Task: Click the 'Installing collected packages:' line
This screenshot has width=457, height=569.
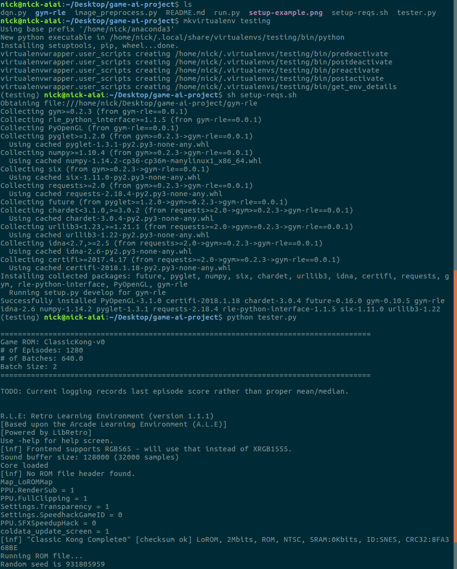Action: coord(225,280)
